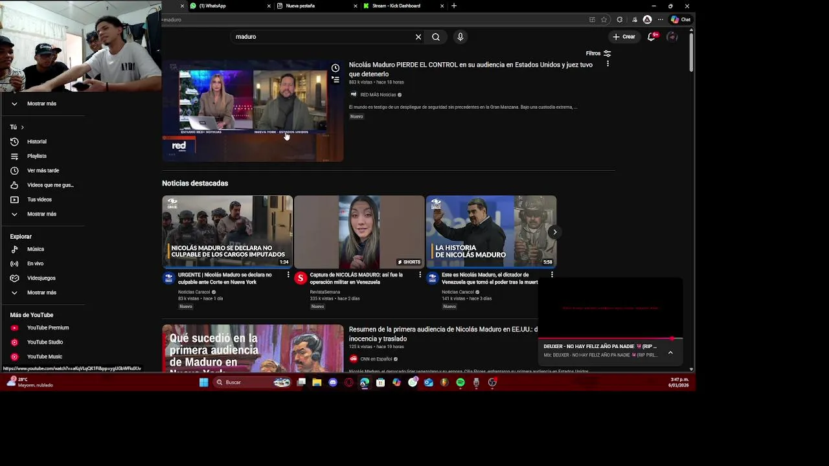
Task: Open CNN en Español audiencia thumbnail
Action: [x=253, y=348]
